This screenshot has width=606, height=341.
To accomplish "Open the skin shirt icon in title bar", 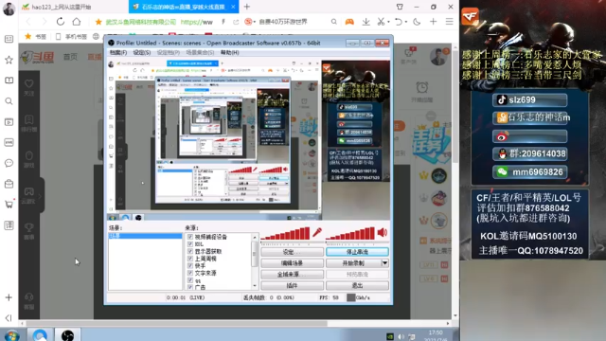I will (400, 7).
